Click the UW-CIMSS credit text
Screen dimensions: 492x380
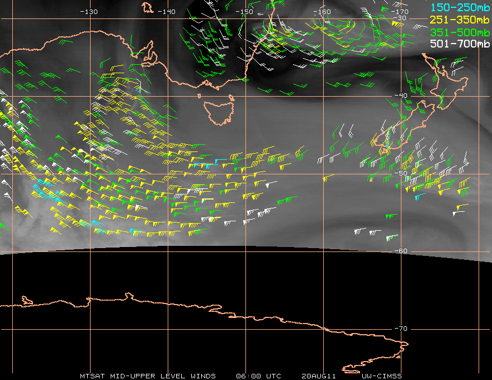(381, 376)
